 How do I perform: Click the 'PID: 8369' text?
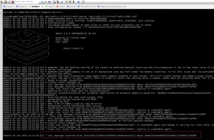(62, 42)
